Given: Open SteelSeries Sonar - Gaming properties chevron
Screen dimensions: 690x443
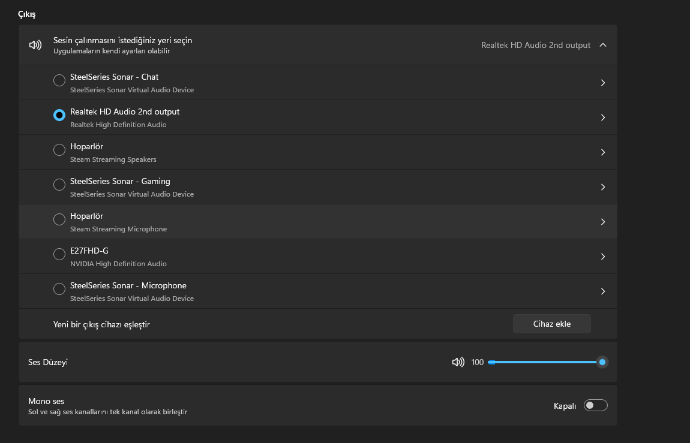Looking at the screenshot, I should pos(603,187).
